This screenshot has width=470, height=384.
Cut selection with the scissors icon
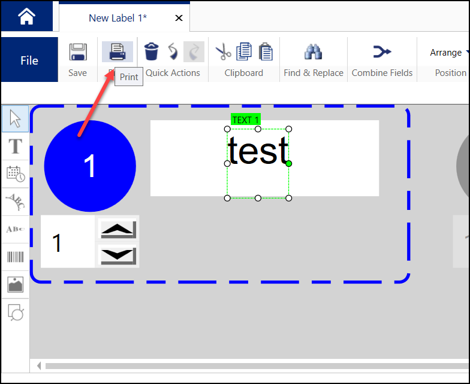pyautogui.click(x=224, y=52)
